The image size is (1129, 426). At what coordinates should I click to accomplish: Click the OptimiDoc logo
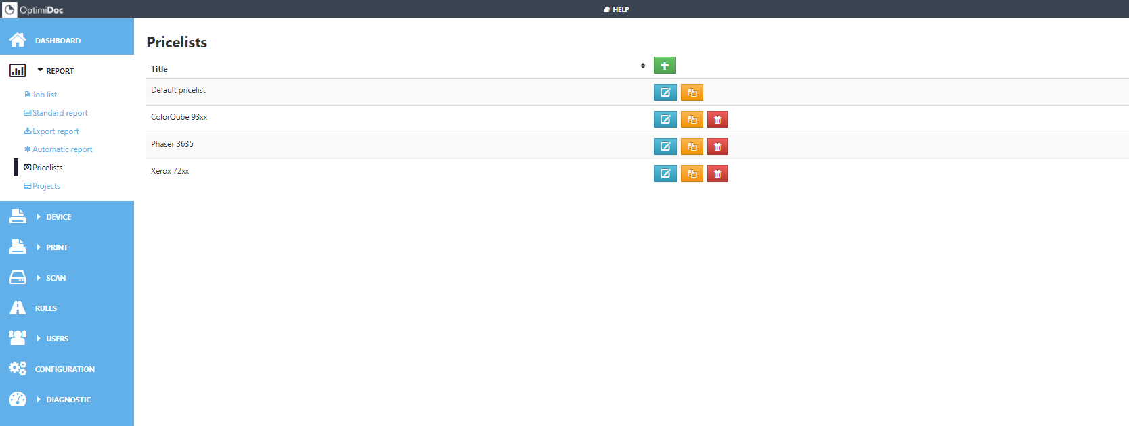[x=33, y=9]
